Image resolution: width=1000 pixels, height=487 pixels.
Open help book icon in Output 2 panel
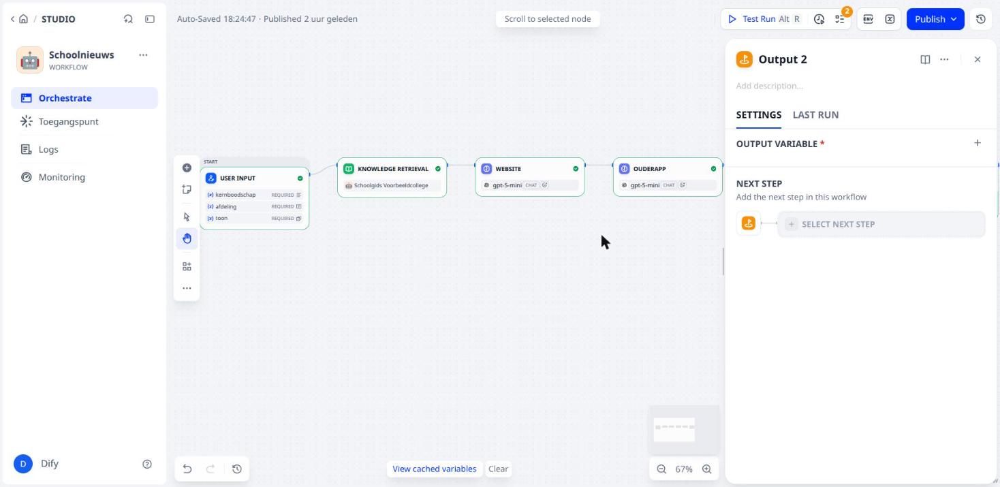pos(925,59)
